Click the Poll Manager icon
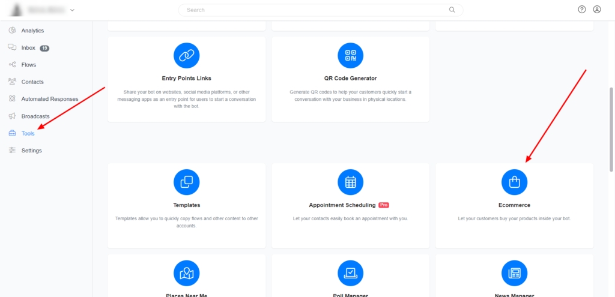615x297 pixels. 350,273
